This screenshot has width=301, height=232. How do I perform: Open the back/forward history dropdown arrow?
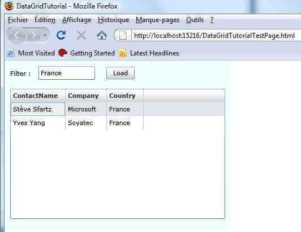(x=45, y=35)
